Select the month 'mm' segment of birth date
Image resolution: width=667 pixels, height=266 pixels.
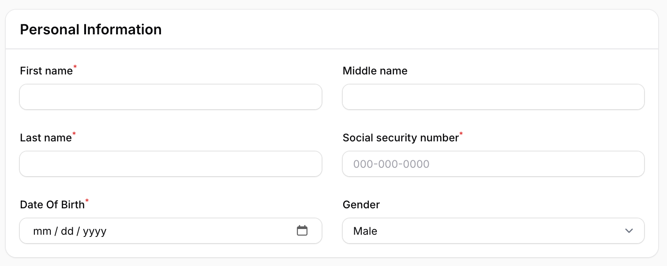[x=42, y=231]
